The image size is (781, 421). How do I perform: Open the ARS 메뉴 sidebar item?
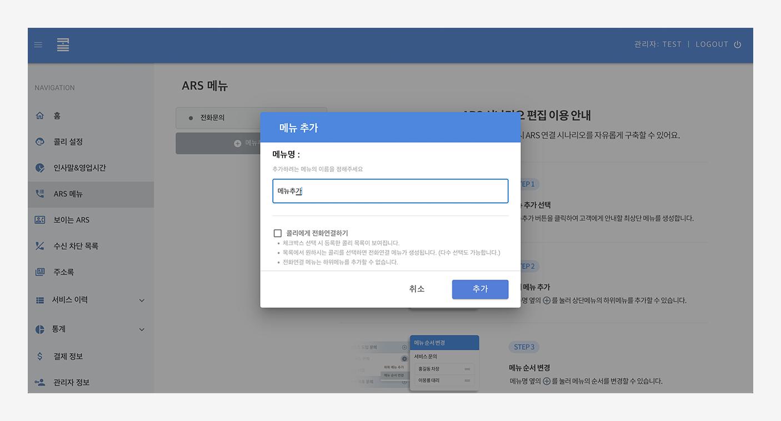pyautogui.click(x=68, y=194)
